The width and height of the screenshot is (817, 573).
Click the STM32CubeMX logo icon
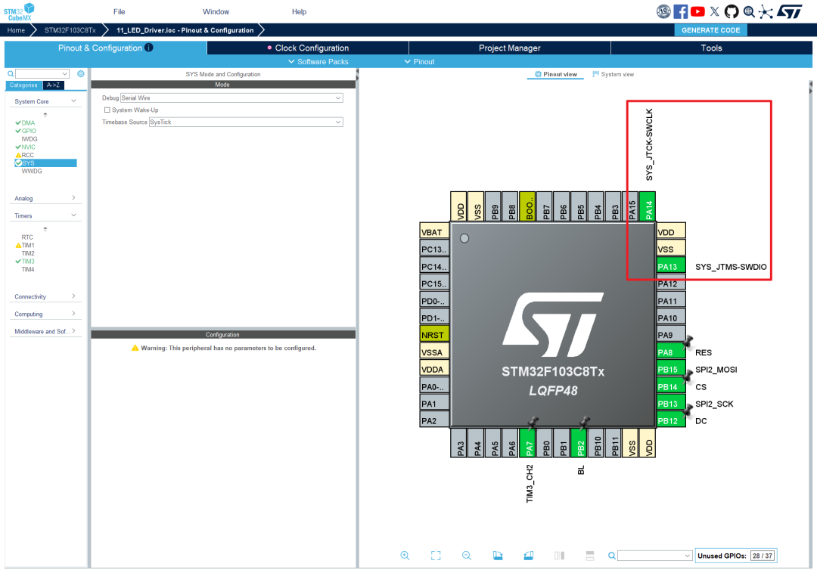pos(19,11)
